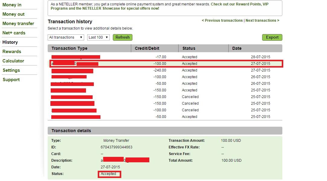
Task: Open the Calculator from the sidebar
Action: [x=13, y=61]
